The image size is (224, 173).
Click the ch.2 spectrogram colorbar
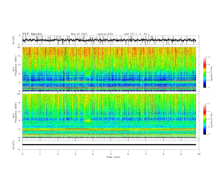[204, 119]
